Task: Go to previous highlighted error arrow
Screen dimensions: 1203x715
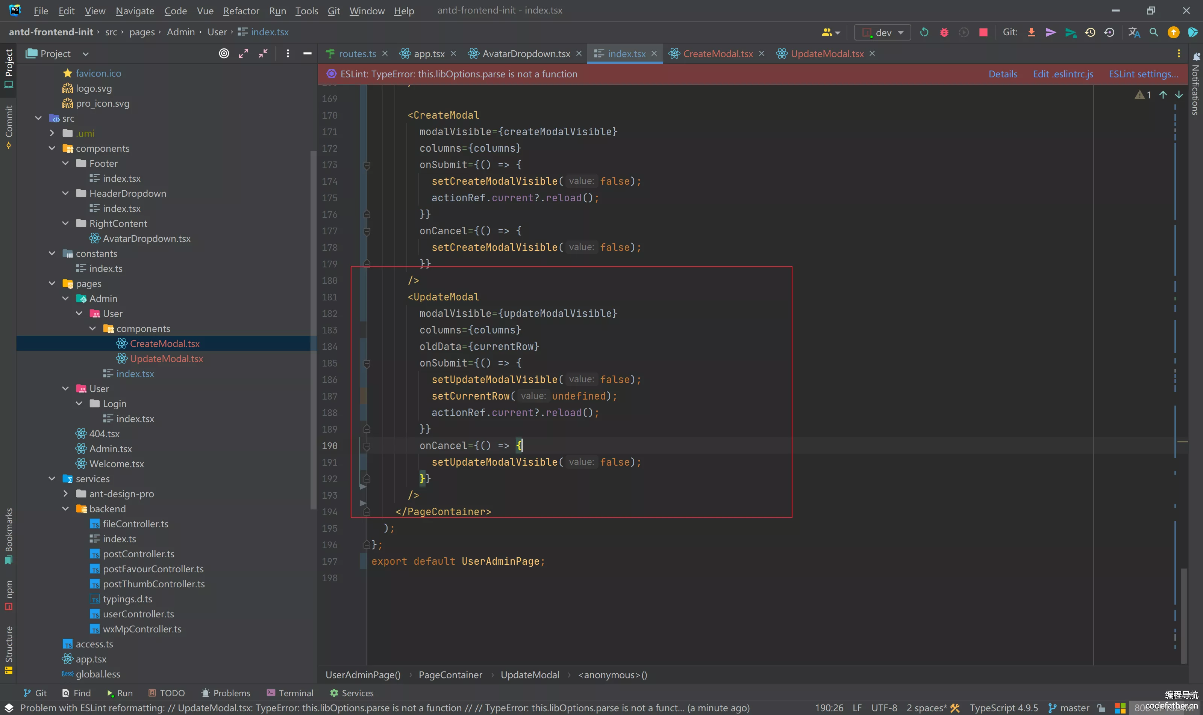Action: pyautogui.click(x=1163, y=94)
